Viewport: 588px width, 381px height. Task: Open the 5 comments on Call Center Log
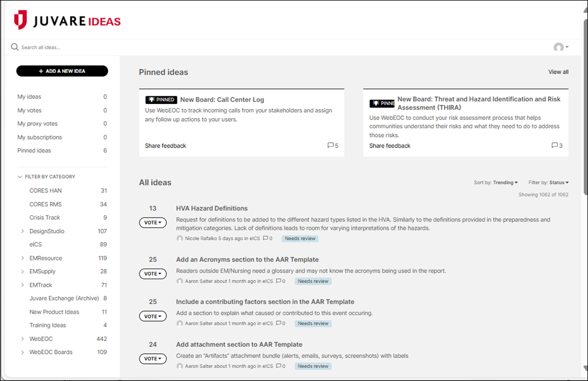point(333,145)
